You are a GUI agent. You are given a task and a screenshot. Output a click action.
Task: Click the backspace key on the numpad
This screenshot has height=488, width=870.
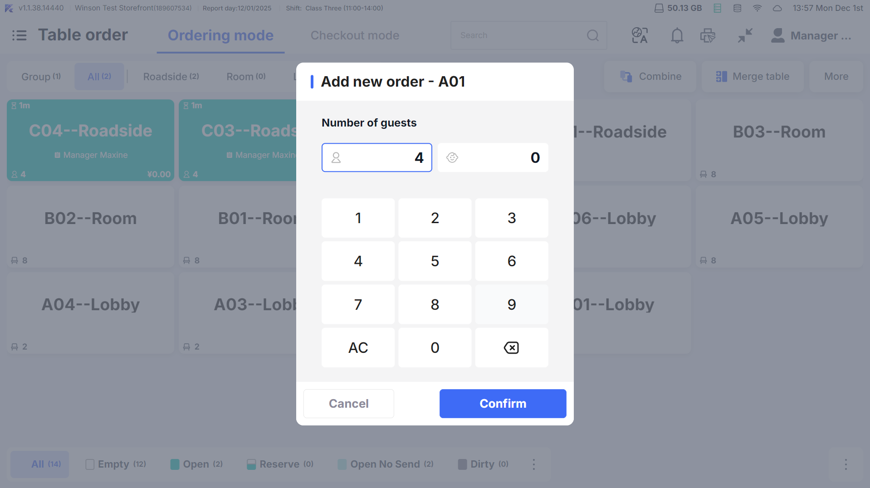[511, 348]
